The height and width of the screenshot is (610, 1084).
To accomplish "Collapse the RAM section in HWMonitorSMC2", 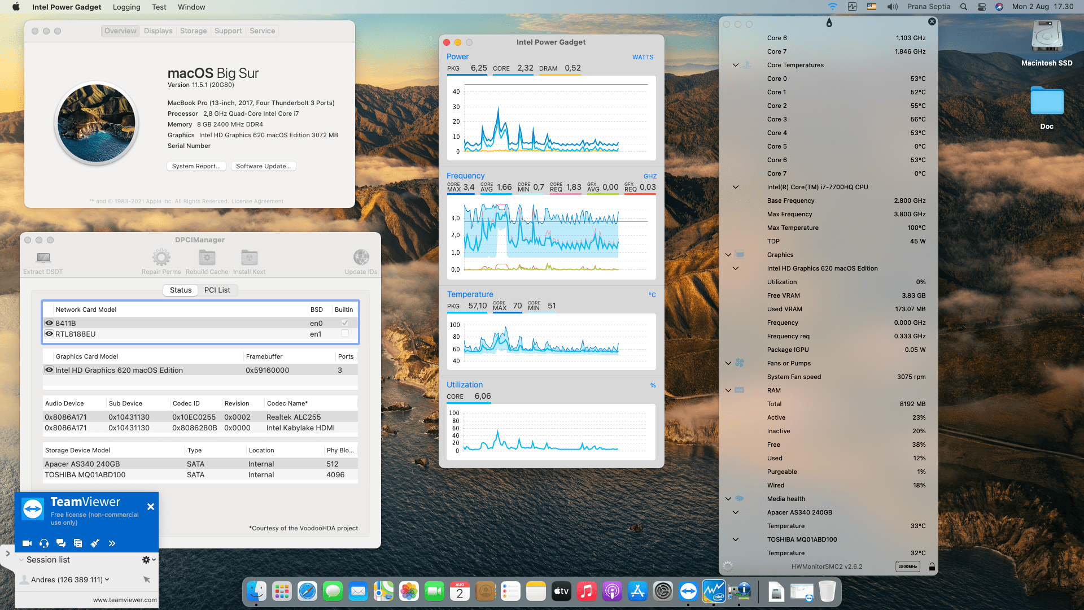I will (x=728, y=390).
